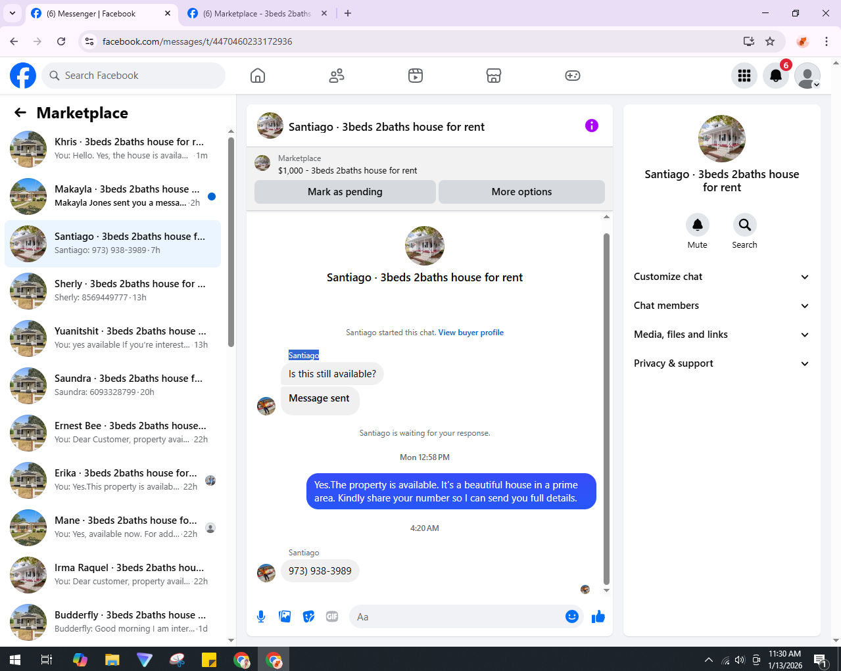The width and height of the screenshot is (841, 671).
Task: Open View buyer profile link
Action: pyautogui.click(x=471, y=333)
